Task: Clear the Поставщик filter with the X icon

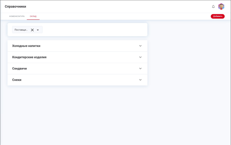Action: pos(32,30)
